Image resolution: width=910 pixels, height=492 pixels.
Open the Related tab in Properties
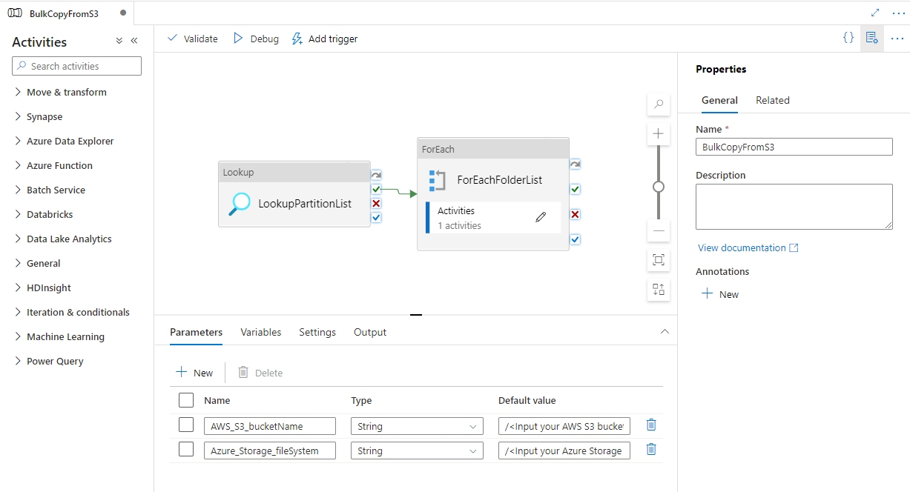[x=773, y=100]
